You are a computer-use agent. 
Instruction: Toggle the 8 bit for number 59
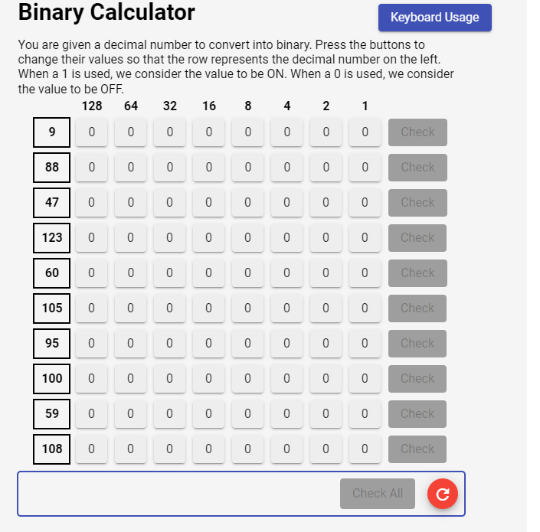pyautogui.click(x=247, y=413)
